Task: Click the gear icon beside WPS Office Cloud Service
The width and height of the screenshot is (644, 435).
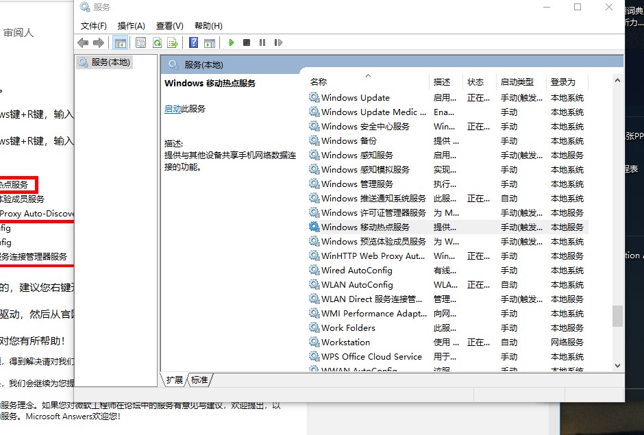Action: [x=314, y=356]
